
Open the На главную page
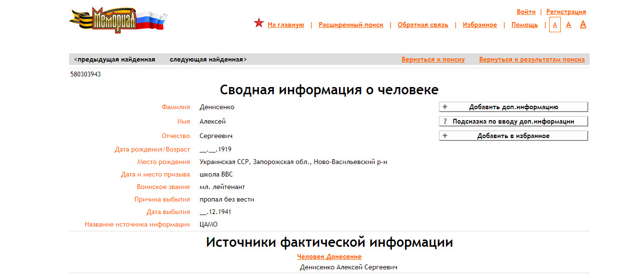(x=285, y=25)
